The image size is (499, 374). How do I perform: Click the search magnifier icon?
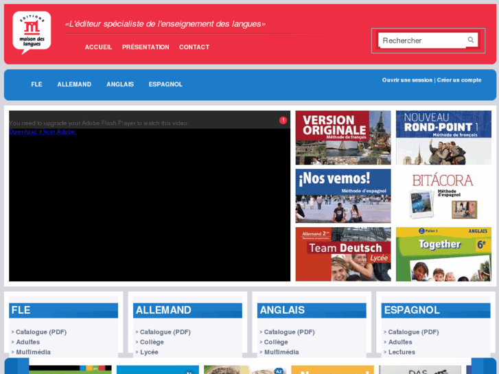pos(471,40)
